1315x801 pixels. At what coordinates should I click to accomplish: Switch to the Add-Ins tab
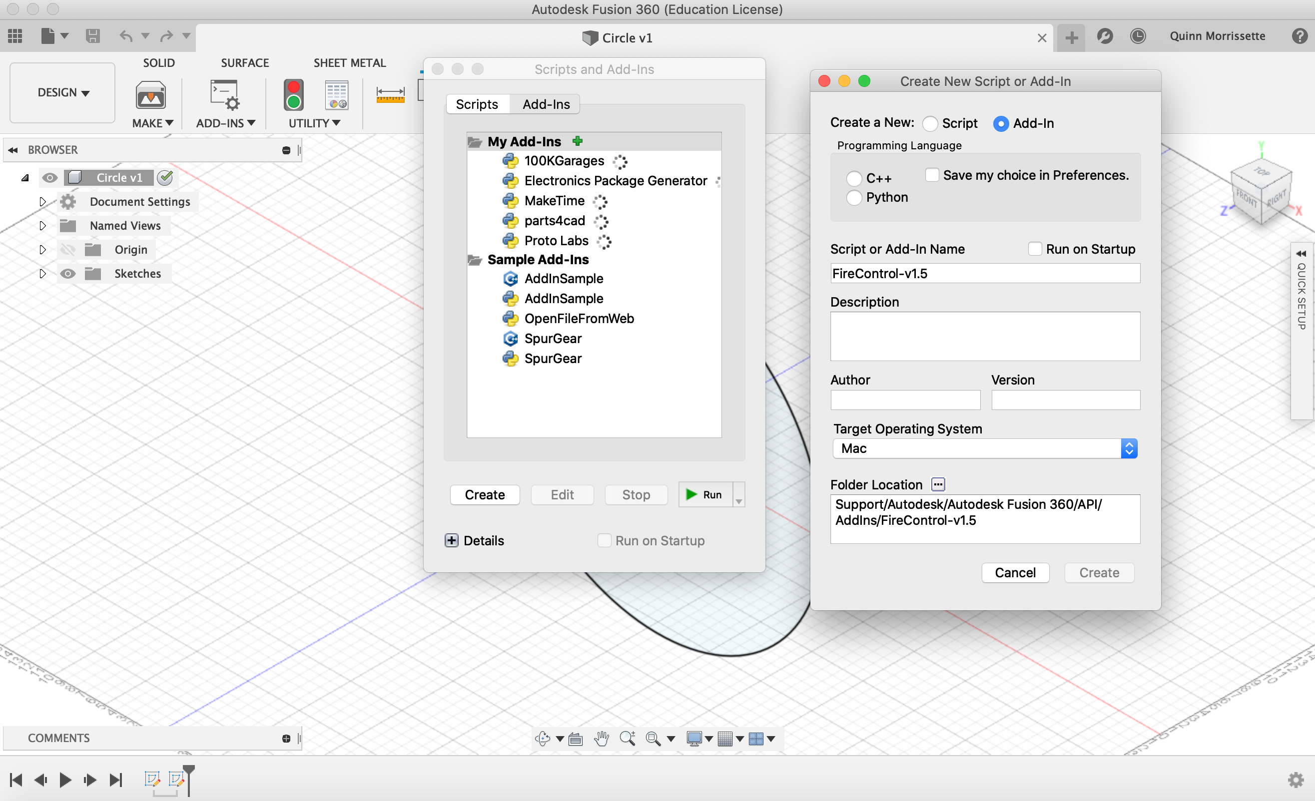click(x=546, y=104)
